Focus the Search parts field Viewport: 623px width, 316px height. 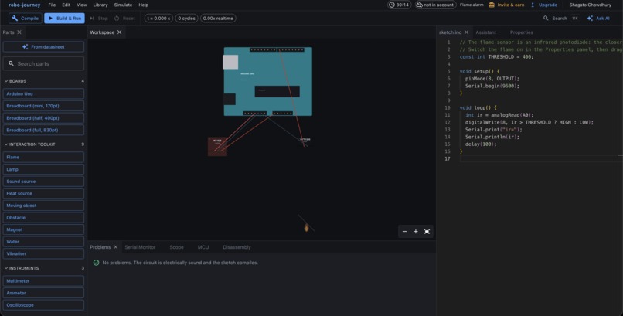(x=43, y=63)
